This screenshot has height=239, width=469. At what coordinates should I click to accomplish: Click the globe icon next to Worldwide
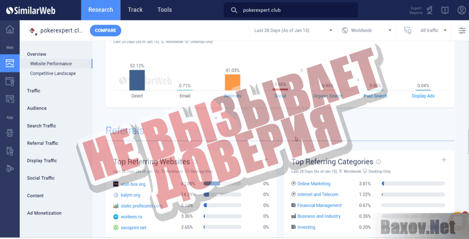(345, 30)
